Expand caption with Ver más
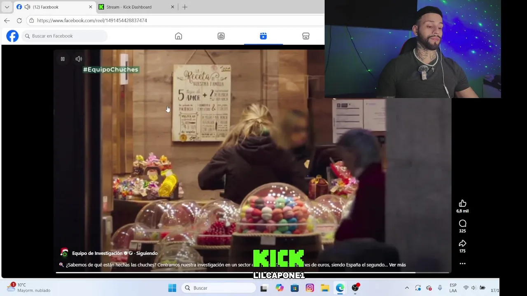 tap(397, 265)
